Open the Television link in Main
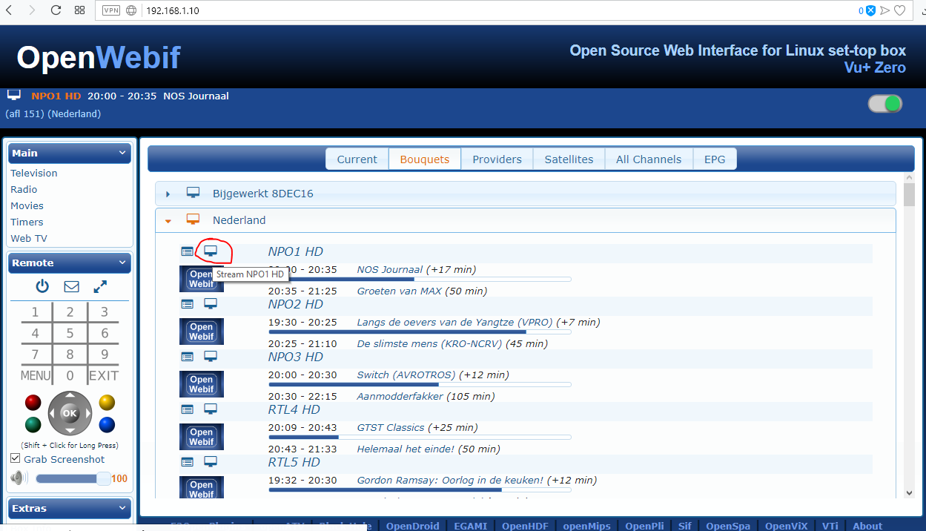This screenshot has width=926, height=531. pyautogui.click(x=34, y=173)
